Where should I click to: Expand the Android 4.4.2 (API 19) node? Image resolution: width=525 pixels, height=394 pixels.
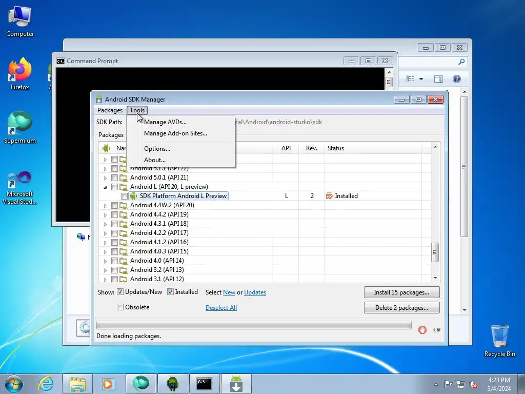pyautogui.click(x=105, y=215)
